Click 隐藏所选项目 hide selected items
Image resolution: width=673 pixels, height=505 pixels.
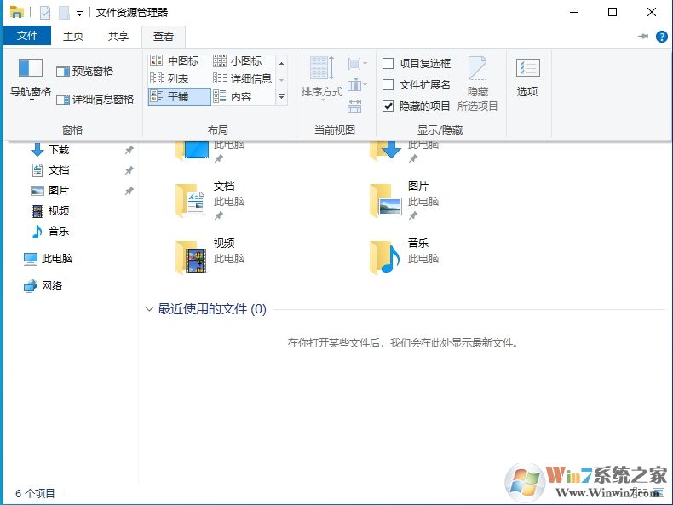477,83
